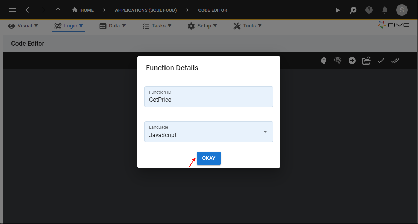Click the Five logo

point(393,25)
